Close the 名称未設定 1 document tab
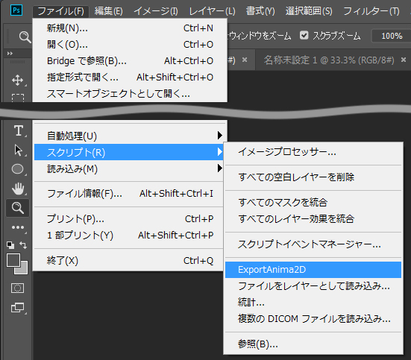The image size is (411, 360). point(404,60)
